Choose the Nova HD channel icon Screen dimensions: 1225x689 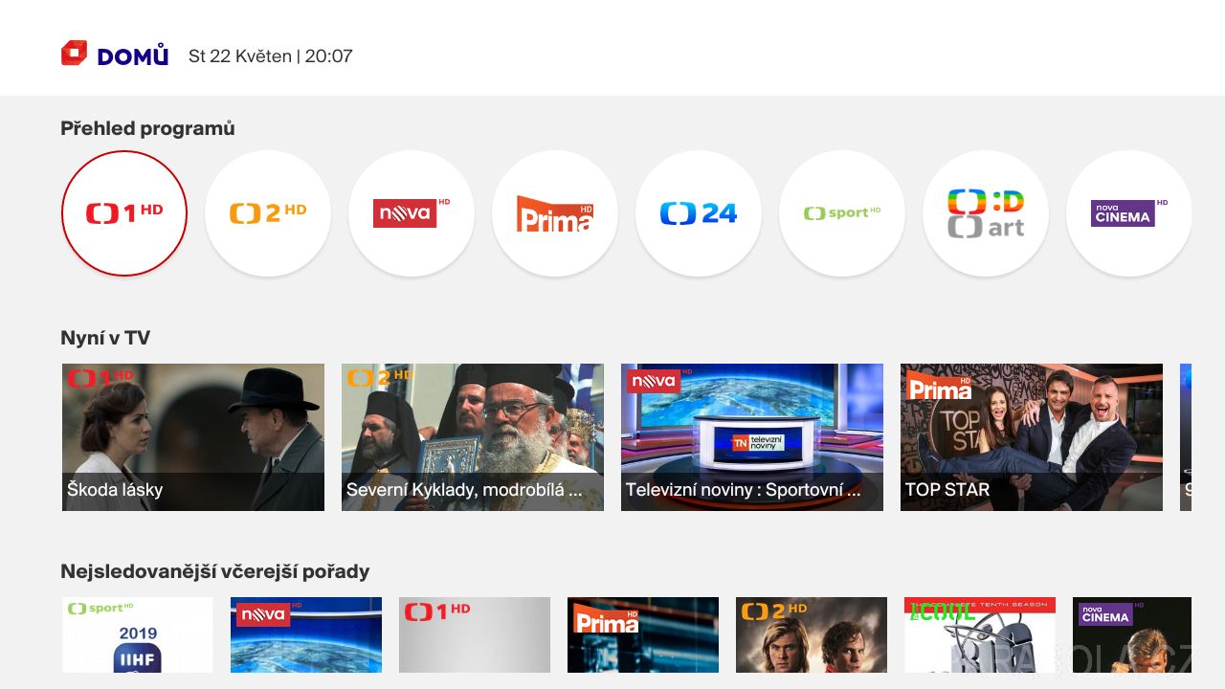tap(412, 213)
